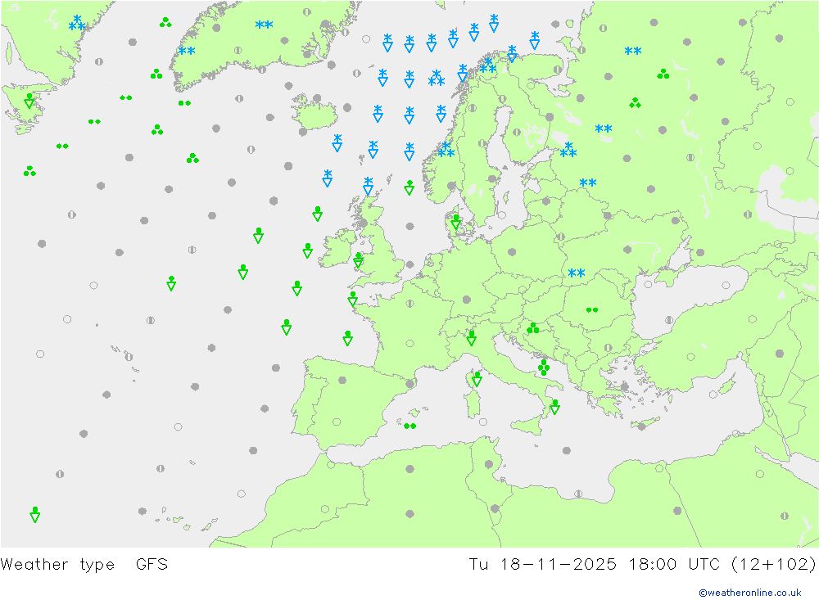Image resolution: width=819 pixels, height=600 pixels.
Task: Click the triple-snowflake symbol on Norway's southwest coast
Action: click(x=446, y=150)
